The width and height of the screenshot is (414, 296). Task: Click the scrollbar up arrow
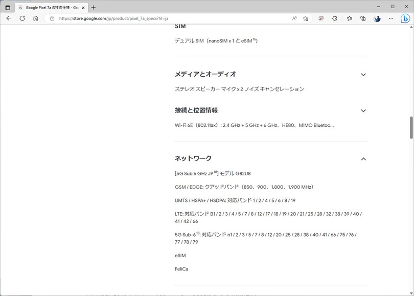pos(411,27)
